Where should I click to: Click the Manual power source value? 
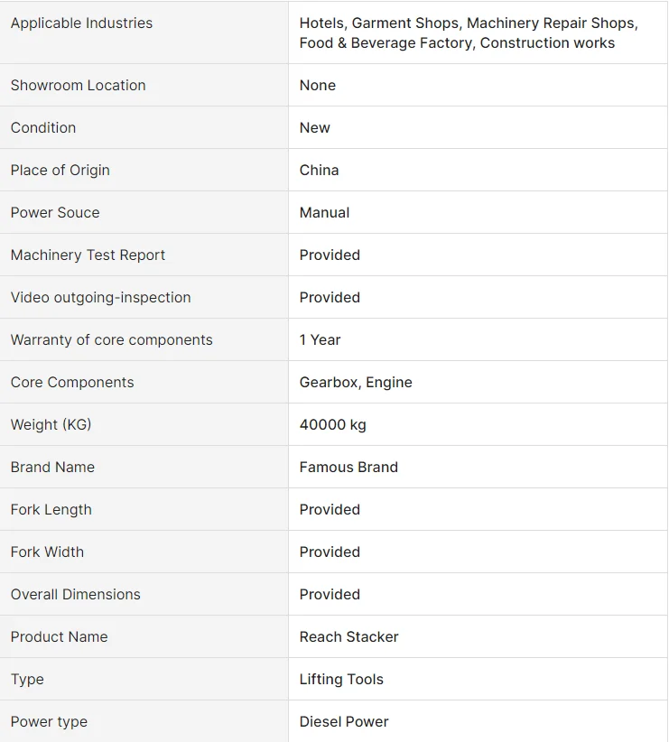coord(324,213)
